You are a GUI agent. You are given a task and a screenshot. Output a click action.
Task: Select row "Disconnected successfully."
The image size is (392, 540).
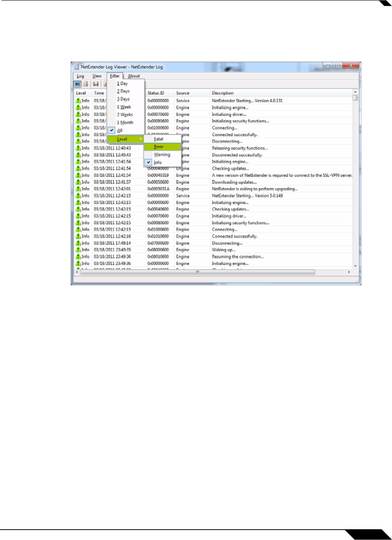(x=213, y=155)
